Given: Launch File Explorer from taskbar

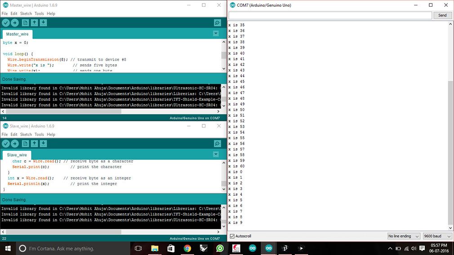Looking at the screenshot, I should tap(155, 248).
